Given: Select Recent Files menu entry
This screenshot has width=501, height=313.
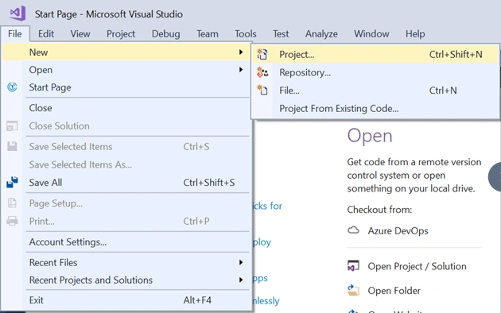Looking at the screenshot, I should [126, 262].
